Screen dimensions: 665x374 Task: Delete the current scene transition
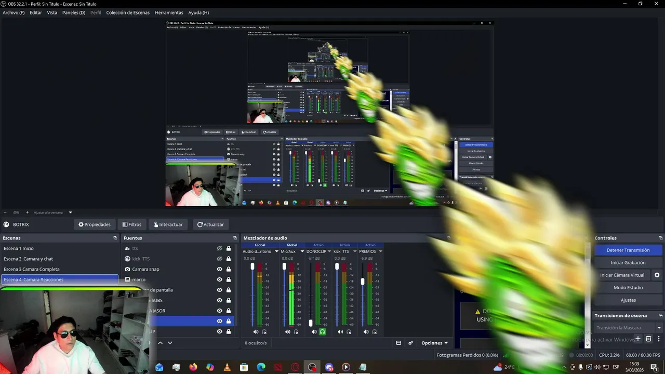click(x=648, y=339)
